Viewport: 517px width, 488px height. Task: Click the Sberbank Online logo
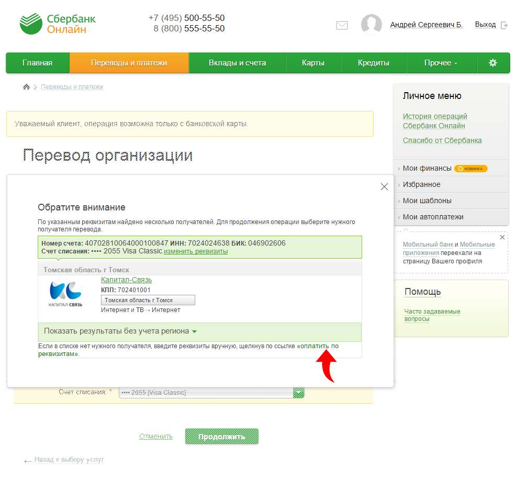(58, 24)
